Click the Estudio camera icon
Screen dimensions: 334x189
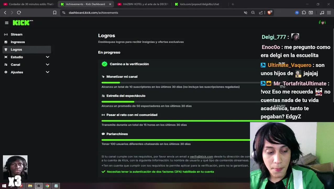tap(6, 57)
